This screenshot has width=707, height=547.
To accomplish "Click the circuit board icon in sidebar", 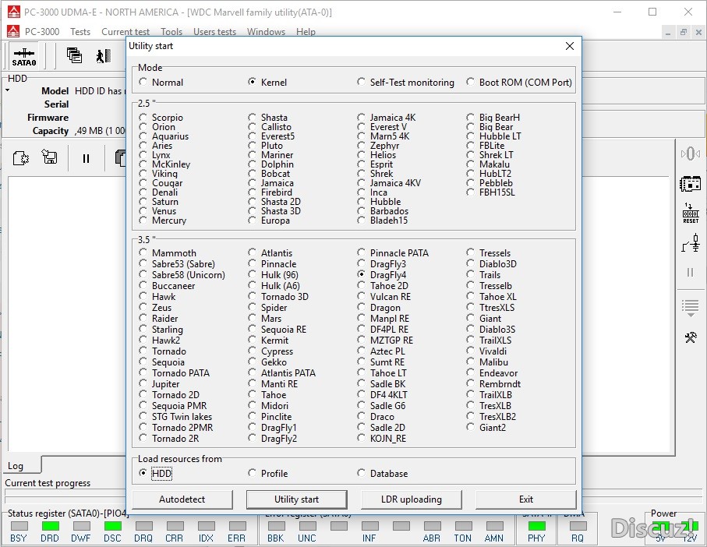I will click(x=690, y=184).
